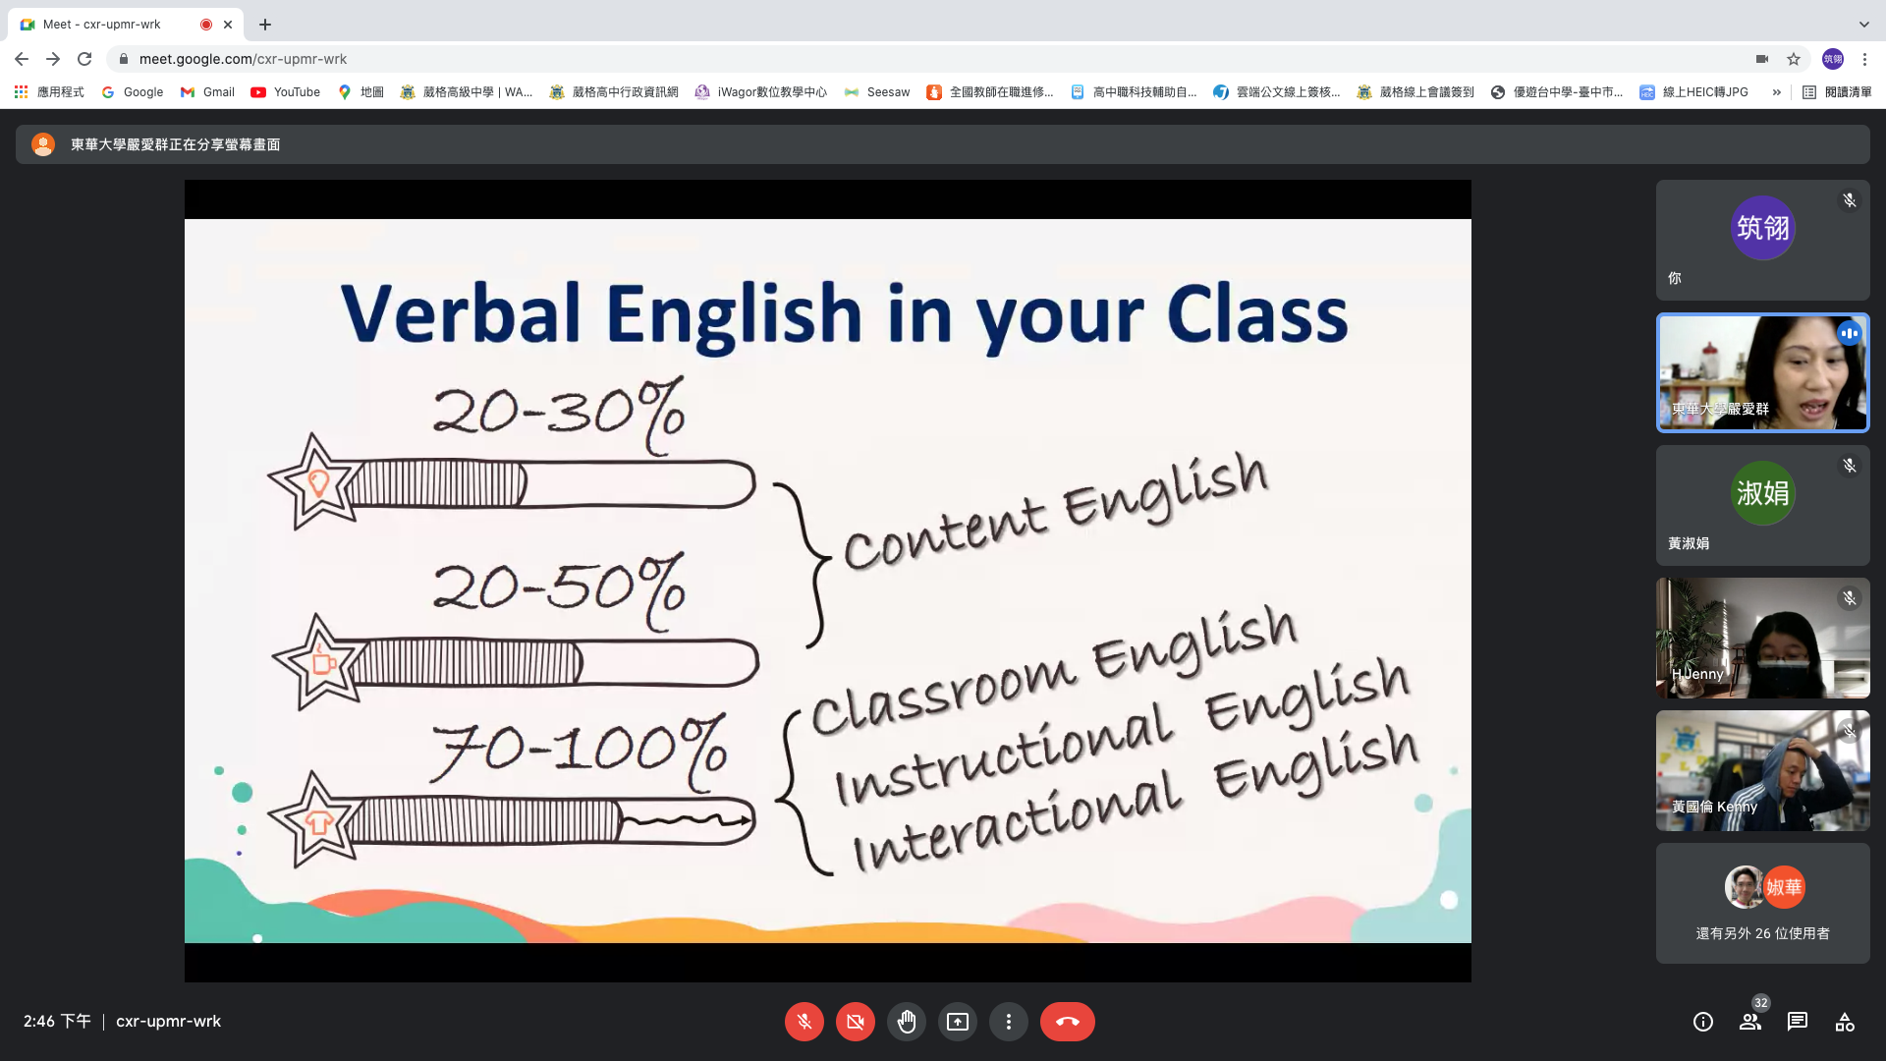Click the camera permission icon in address bar
Viewport: 1886px width, 1061px height.
coord(1762,59)
